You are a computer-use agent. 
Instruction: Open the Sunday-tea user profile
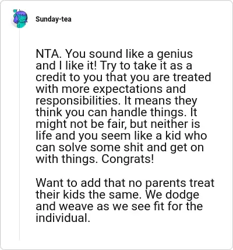(54, 19)
